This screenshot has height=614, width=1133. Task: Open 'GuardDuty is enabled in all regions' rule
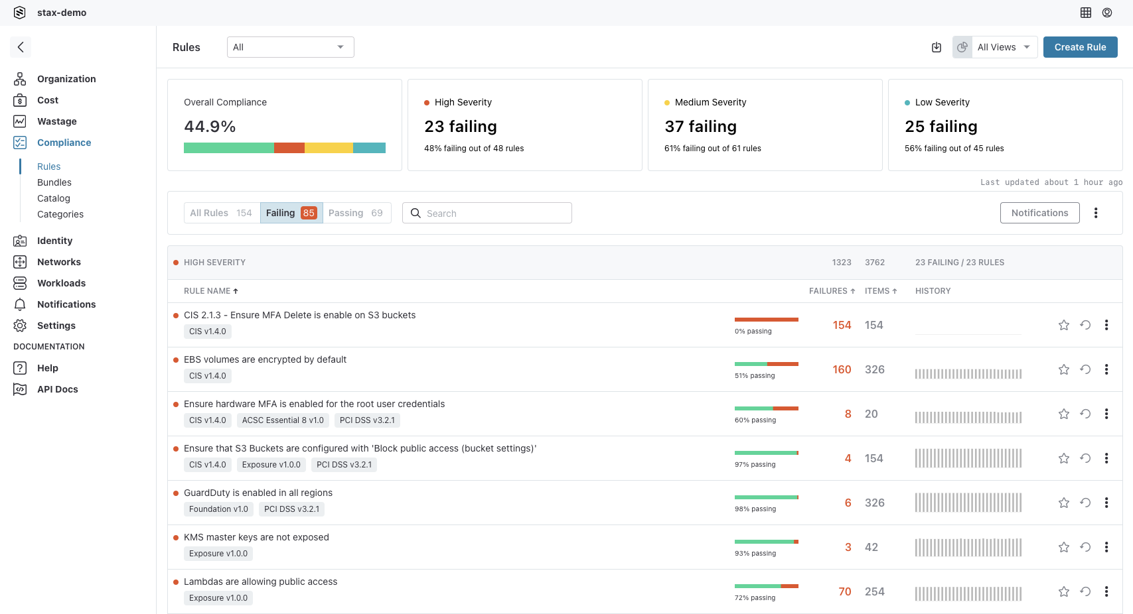tap(258, 493)
